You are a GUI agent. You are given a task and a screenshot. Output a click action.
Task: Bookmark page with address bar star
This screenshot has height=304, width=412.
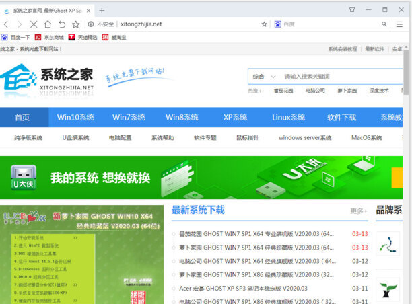[x=264, y=24]
